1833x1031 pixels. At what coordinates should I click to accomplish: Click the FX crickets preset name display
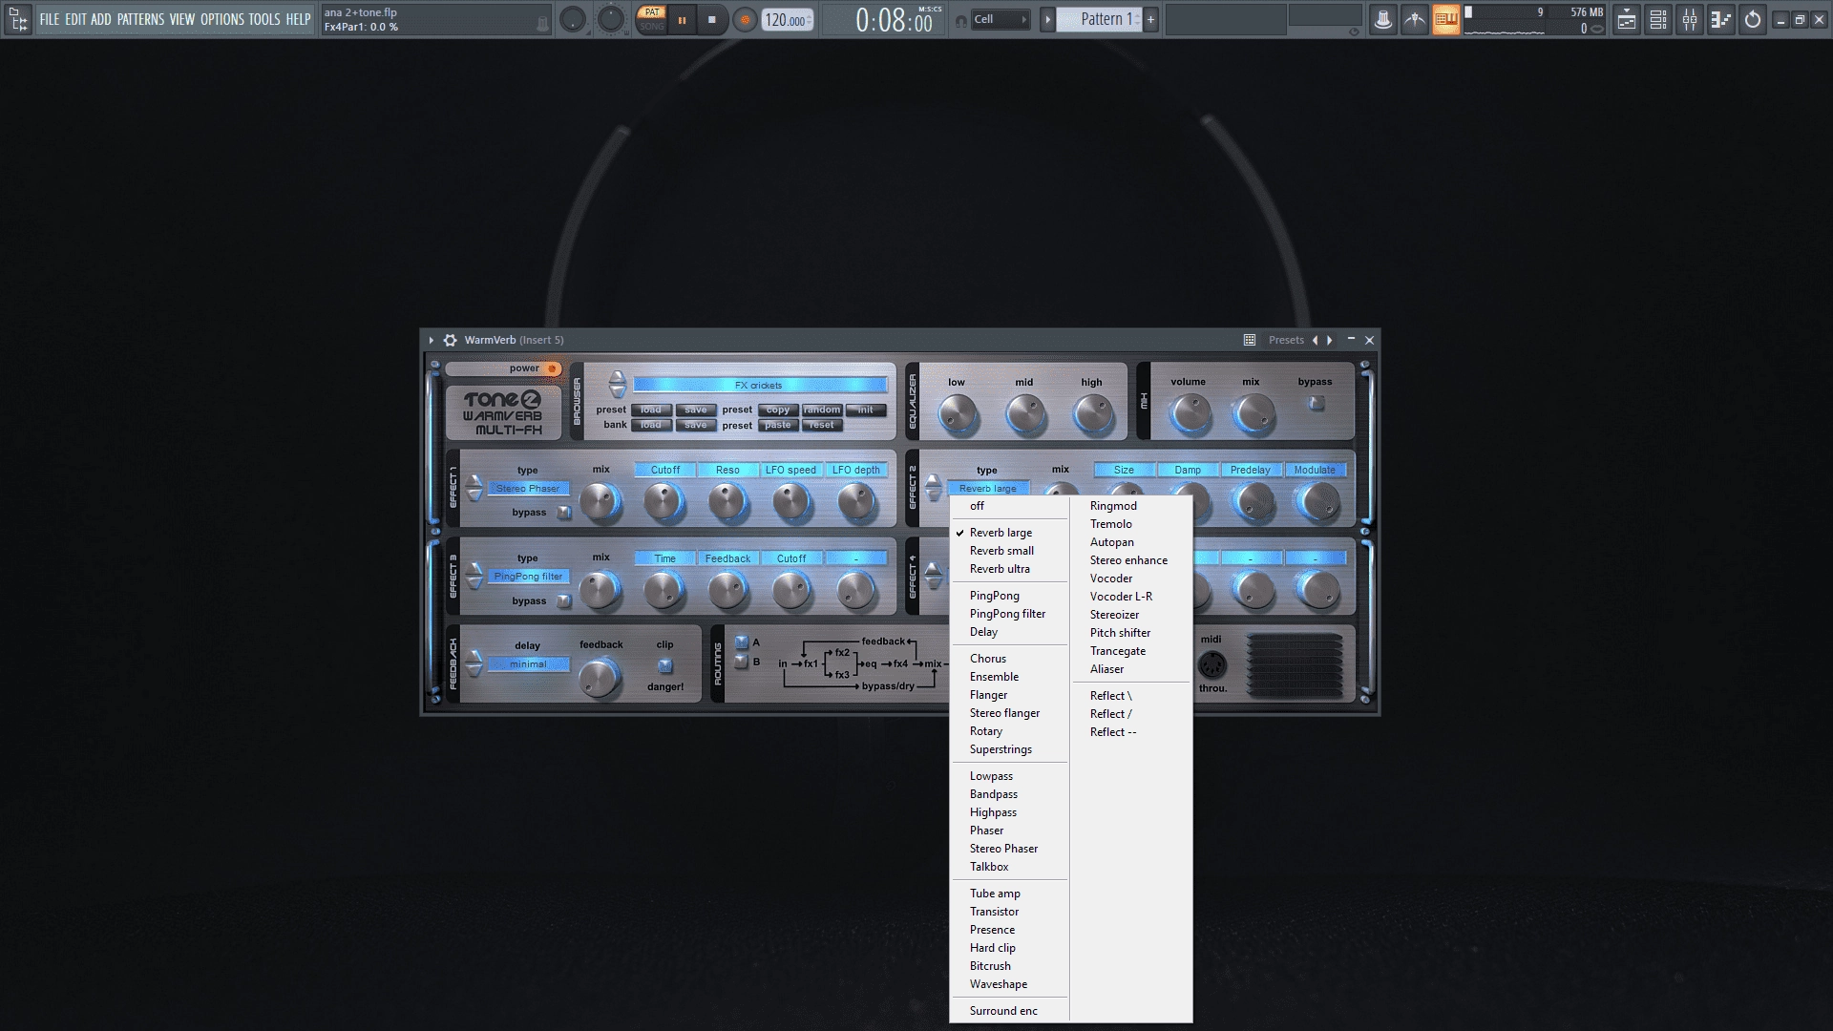click(760, 385)
